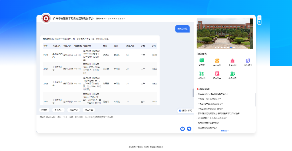Image resolution: width=292 pixels, height=151 pixels.
Task: Open the 招生简章 brochure icon
Action: [x=217, y=74]
